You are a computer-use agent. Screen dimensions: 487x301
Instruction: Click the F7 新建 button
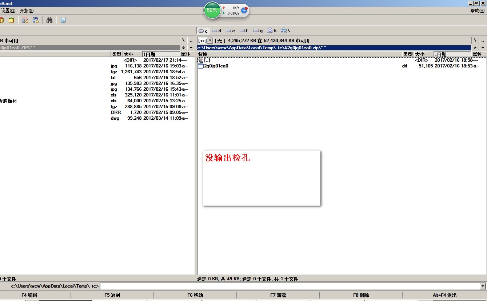[278, 295]
